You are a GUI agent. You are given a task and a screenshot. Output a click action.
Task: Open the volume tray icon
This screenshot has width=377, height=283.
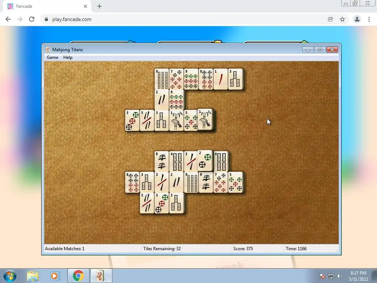(x=339, y=276)
